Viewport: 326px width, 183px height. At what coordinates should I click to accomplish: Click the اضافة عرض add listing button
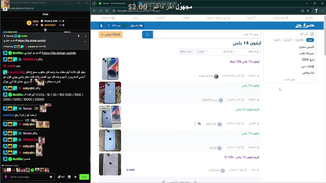(111, 35)
